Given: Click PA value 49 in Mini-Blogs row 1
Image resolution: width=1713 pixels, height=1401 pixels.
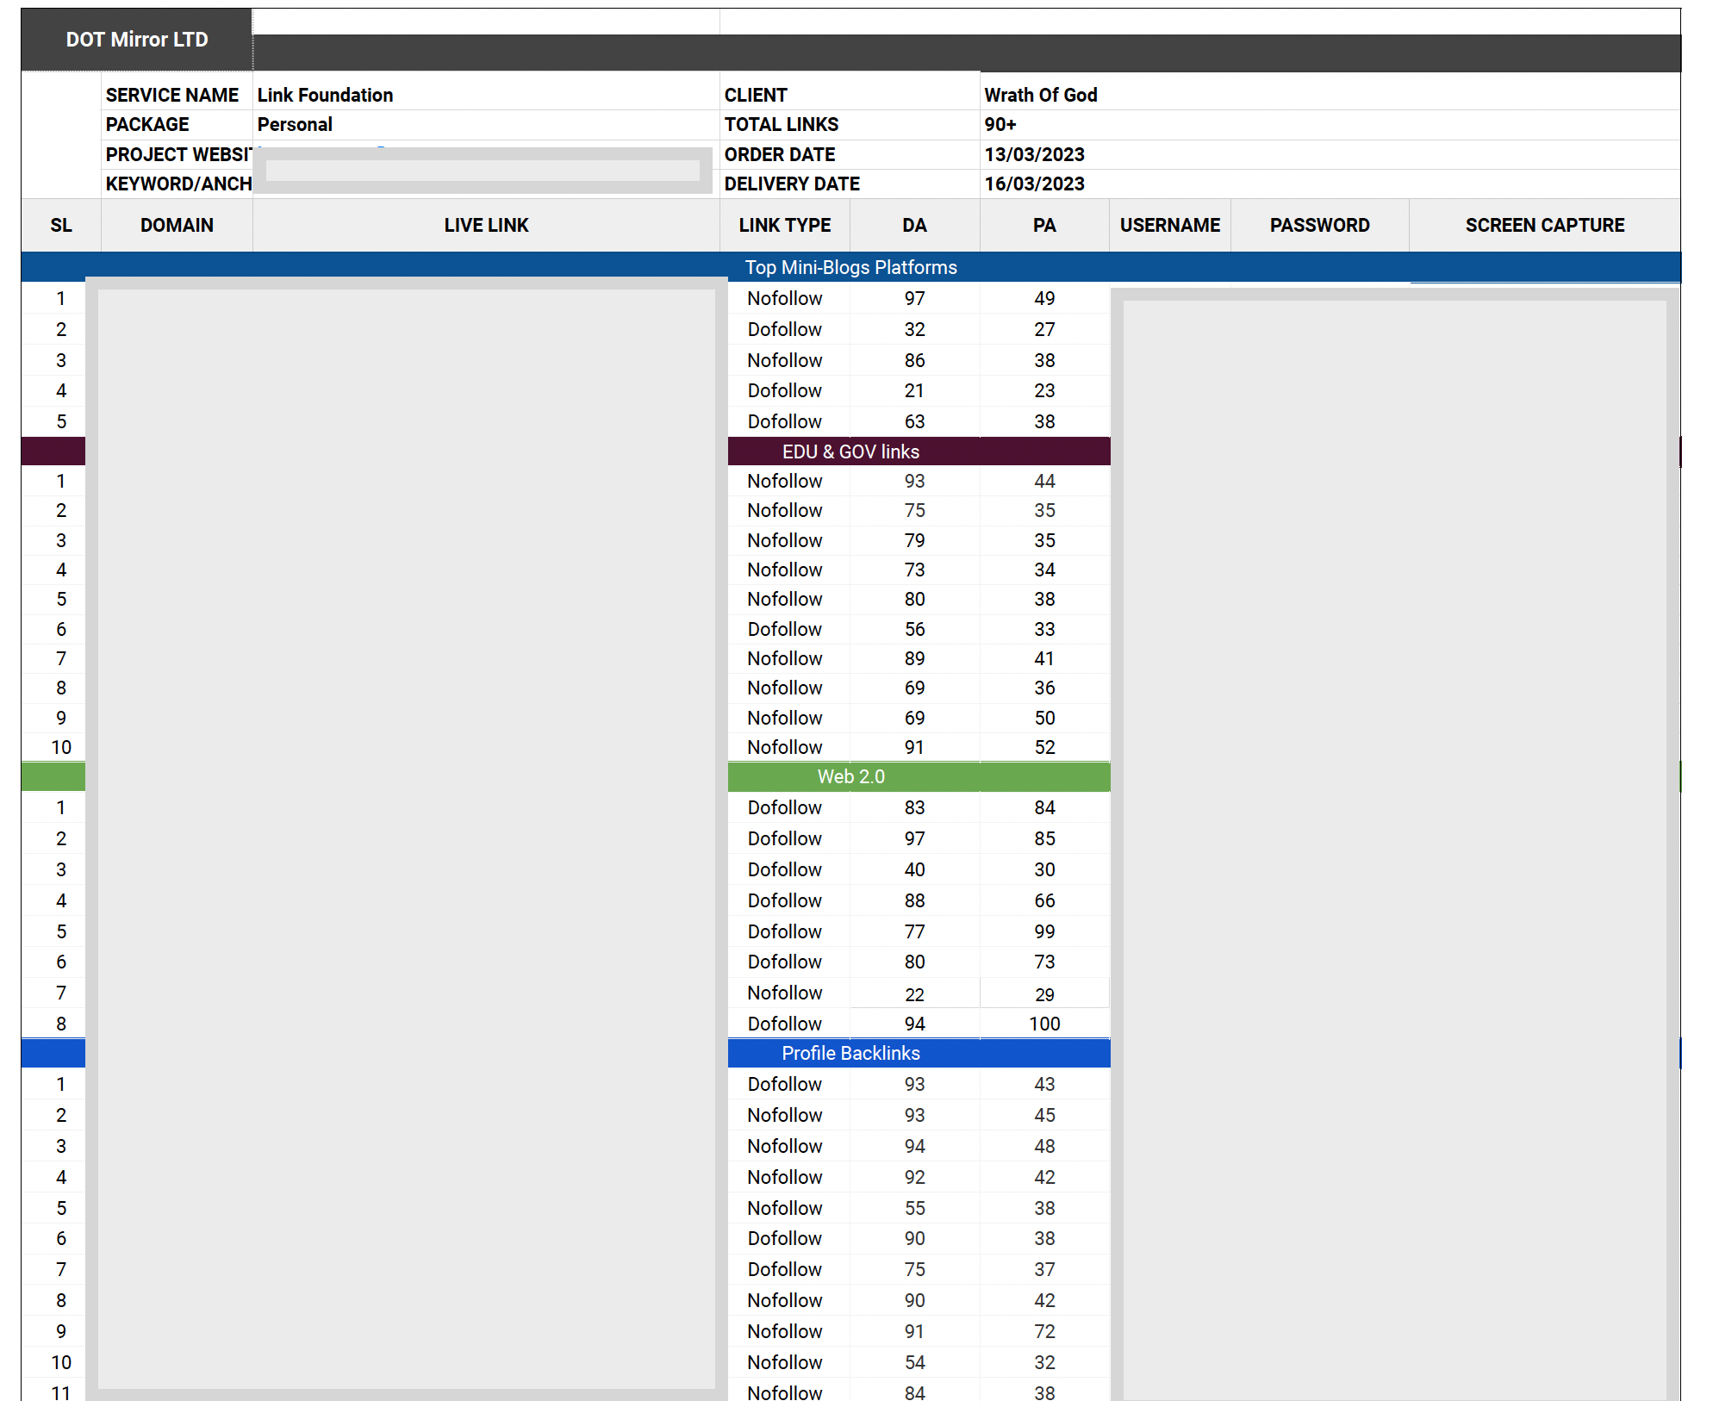Looking at the screenshot, I should (x=1044, y=298).
